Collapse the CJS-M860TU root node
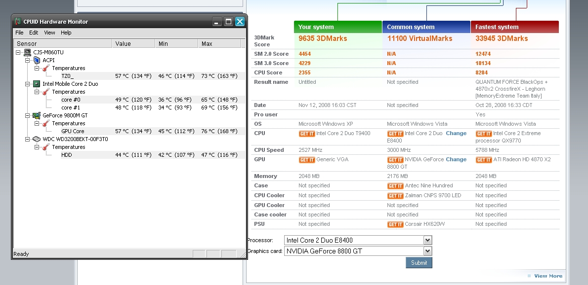This screenshot has width=588, height=285. pyautogui.click(x=18, y=52)
